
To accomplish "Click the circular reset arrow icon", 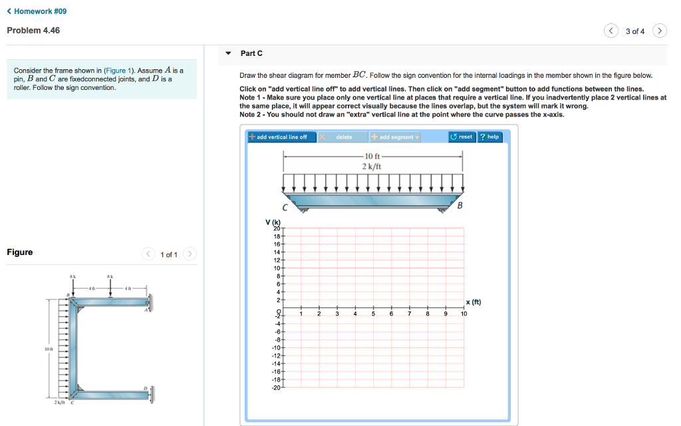I will tap(454, 136).
